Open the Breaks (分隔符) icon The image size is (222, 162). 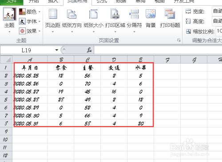tap(134, 14)
